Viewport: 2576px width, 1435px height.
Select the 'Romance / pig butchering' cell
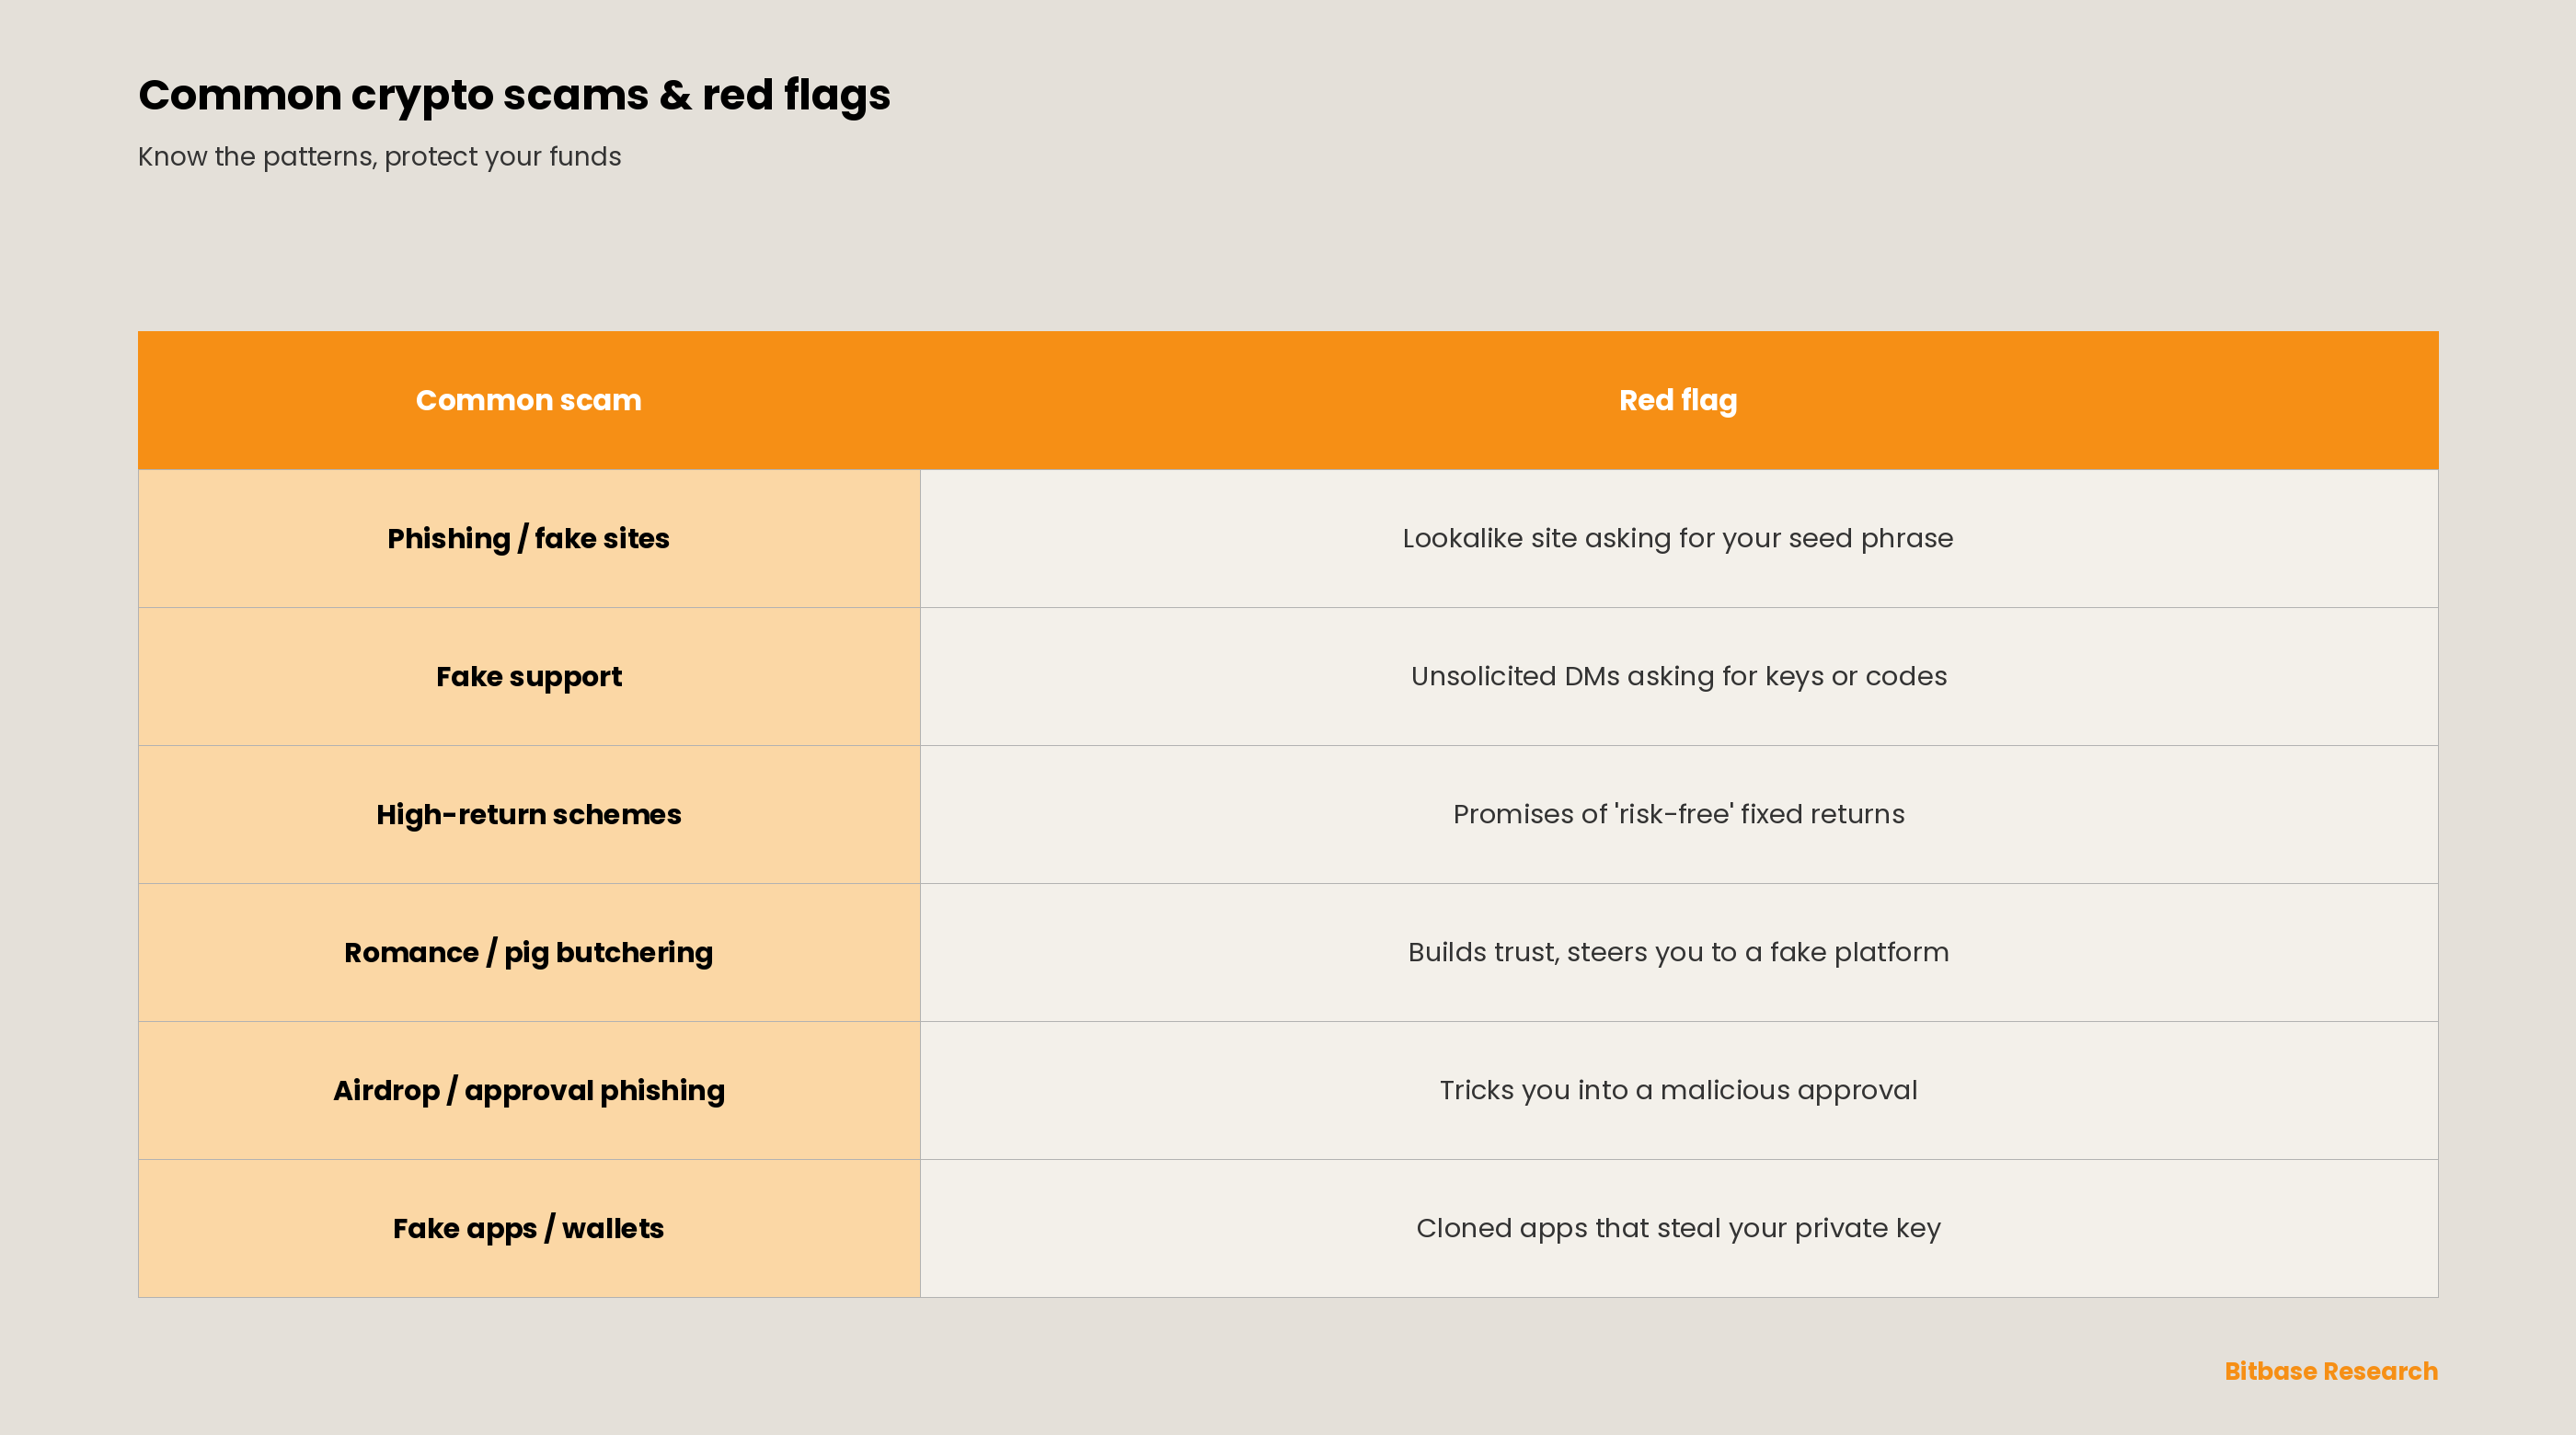529,953
